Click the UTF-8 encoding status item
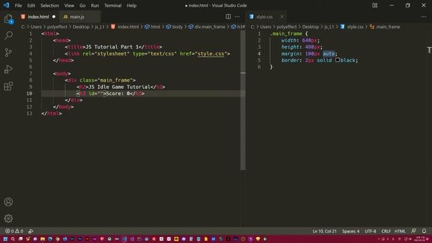This screenshot has height=243, width=432. click(x=371, y=231)
